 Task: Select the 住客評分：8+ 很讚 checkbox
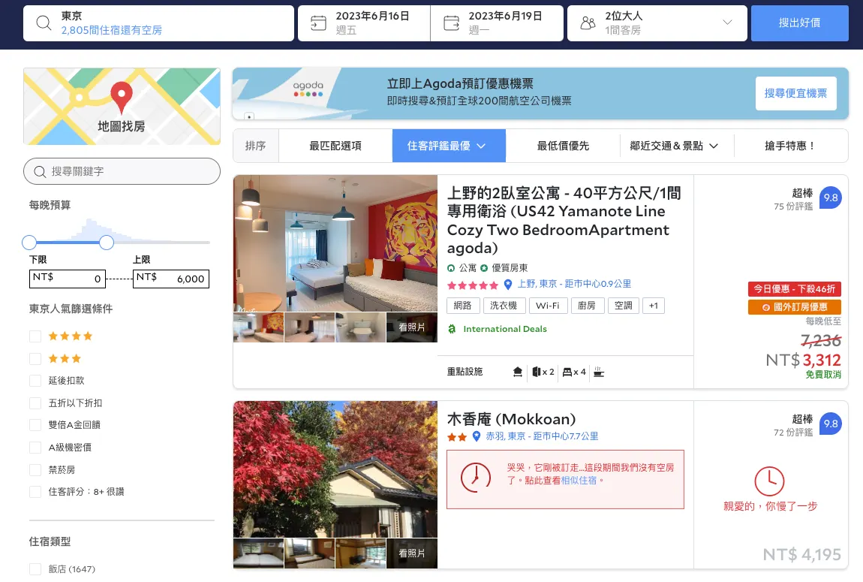[35, 492]
